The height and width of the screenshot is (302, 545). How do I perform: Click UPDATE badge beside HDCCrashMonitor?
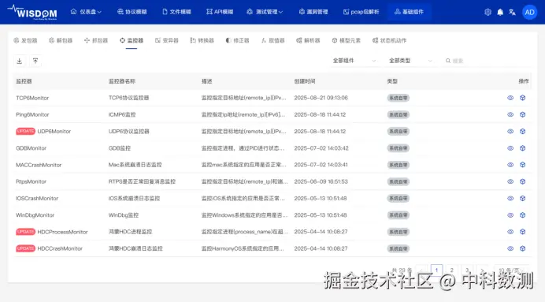point(25,248)
